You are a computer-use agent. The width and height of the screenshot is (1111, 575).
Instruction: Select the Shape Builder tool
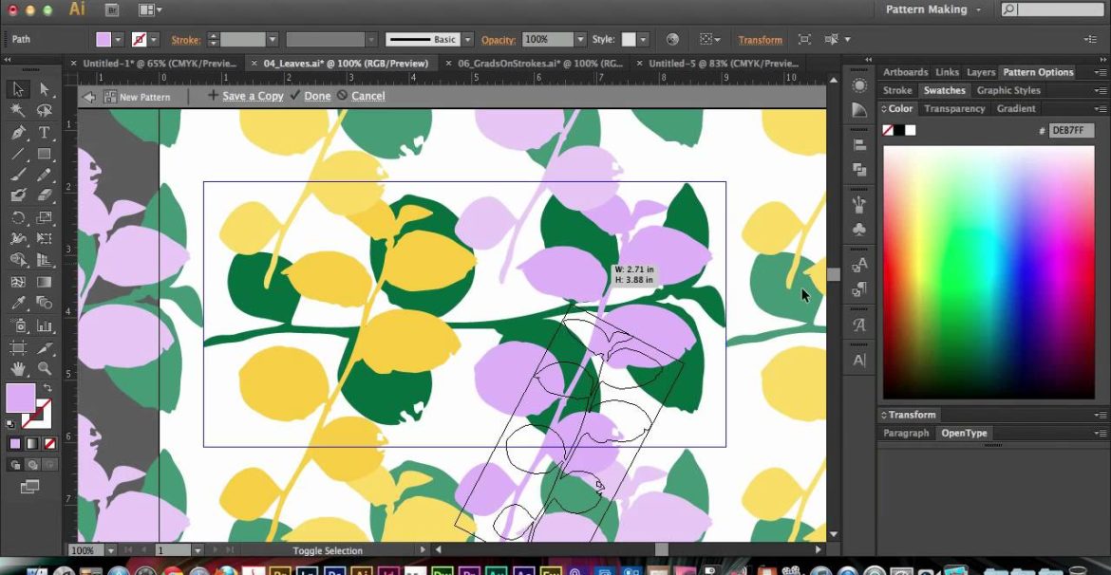pyautogui.click(x=18, y=261)
